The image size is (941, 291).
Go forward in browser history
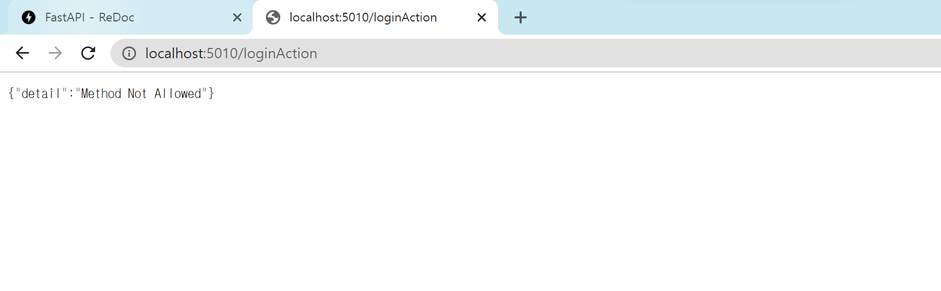coord(55,53)
